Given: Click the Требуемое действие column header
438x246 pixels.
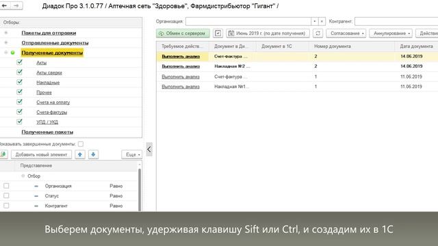Looking at the screenshot, I should click(x=183, y=46).
